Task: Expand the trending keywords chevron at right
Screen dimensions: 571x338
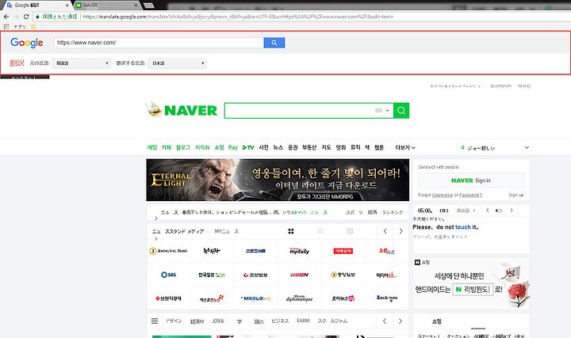Action: 527,147
